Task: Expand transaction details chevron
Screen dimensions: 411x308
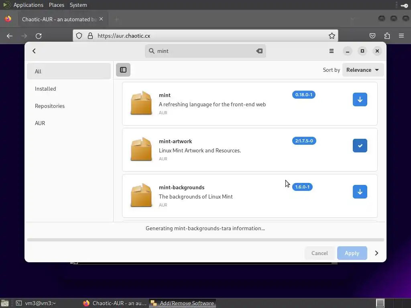Action: [376, 253]
